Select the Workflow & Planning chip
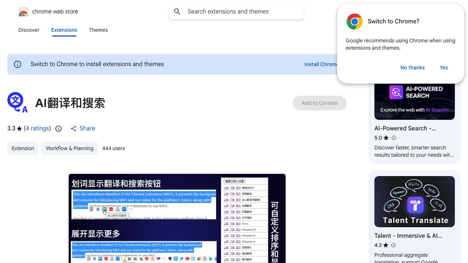Image resolution: width=468 pixels, height=263 pixels. point(69,148)
